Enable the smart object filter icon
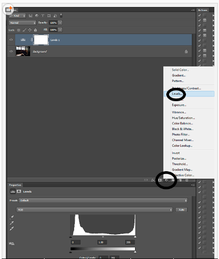 55,16
